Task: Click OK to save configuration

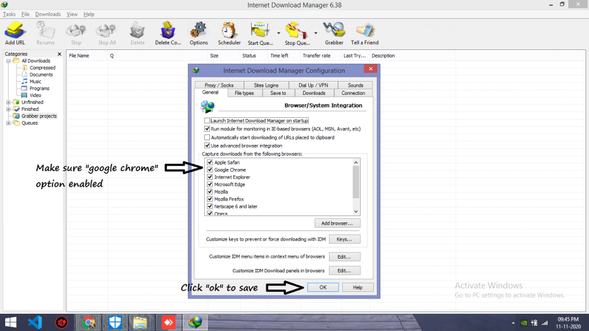Action: click(x=323, y=287)
